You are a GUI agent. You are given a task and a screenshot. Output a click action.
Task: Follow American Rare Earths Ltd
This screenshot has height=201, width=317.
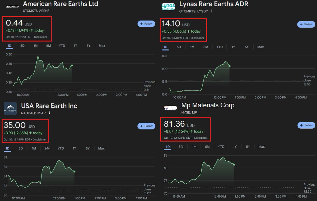[146, 24]
